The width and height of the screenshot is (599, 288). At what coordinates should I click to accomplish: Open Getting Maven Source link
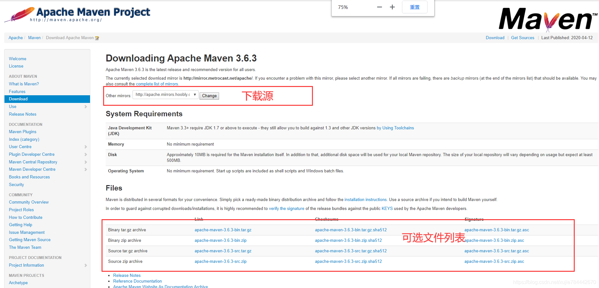pos(30,240)
